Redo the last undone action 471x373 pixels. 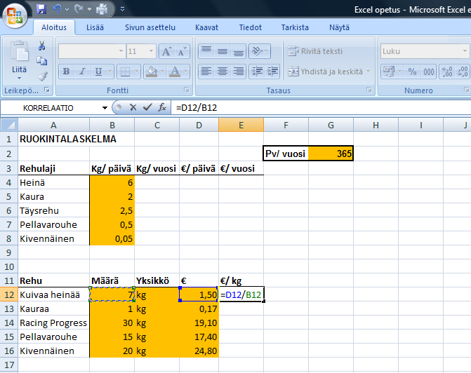click(x=79, y=9)
